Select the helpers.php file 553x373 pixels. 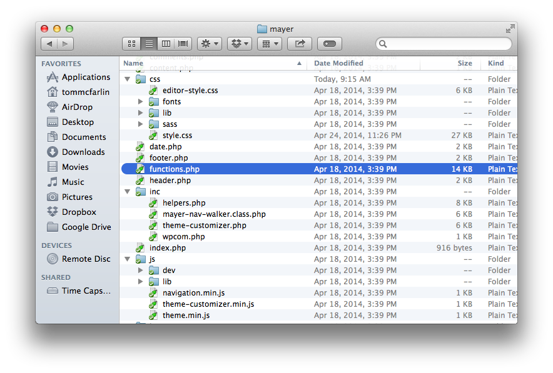[318, 203]
